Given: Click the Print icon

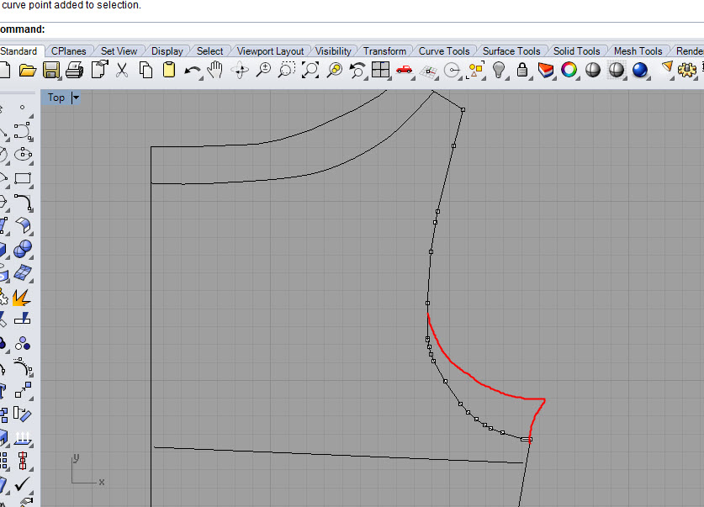Looking at the screenshot, I should click(x=75, y=71).
